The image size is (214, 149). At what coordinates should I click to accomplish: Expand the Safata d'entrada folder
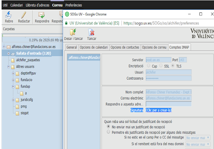(x=9, y=53)
